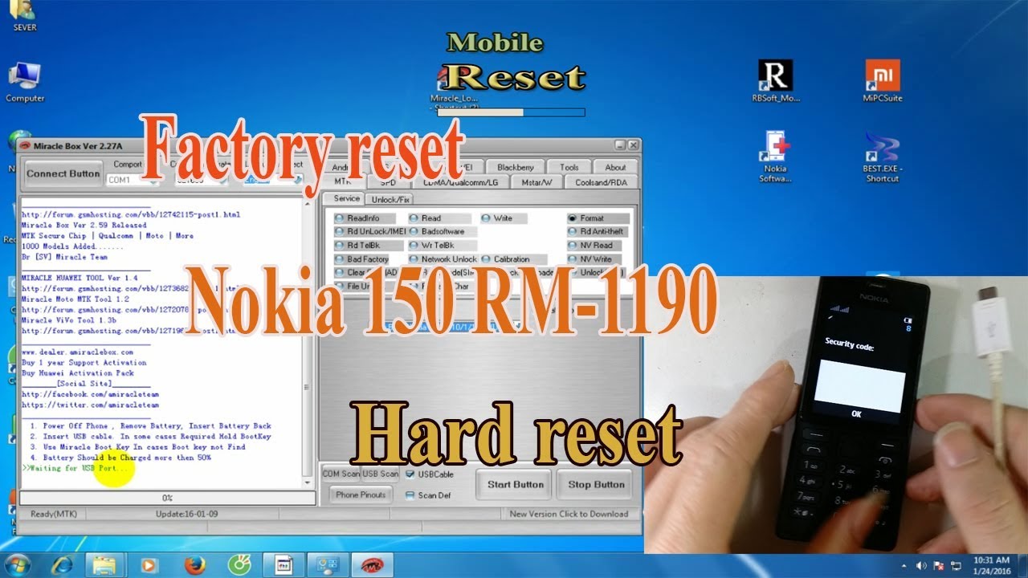Switch to the Tools tab
Screen dimensions: 1028x578
coord(569,168)
